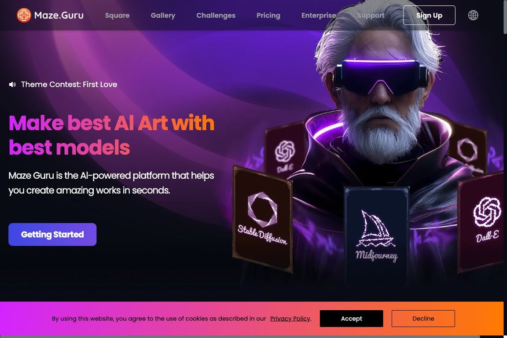507x338 pixels.
Task: Click the Getting Started button
Action: point(52,235)
